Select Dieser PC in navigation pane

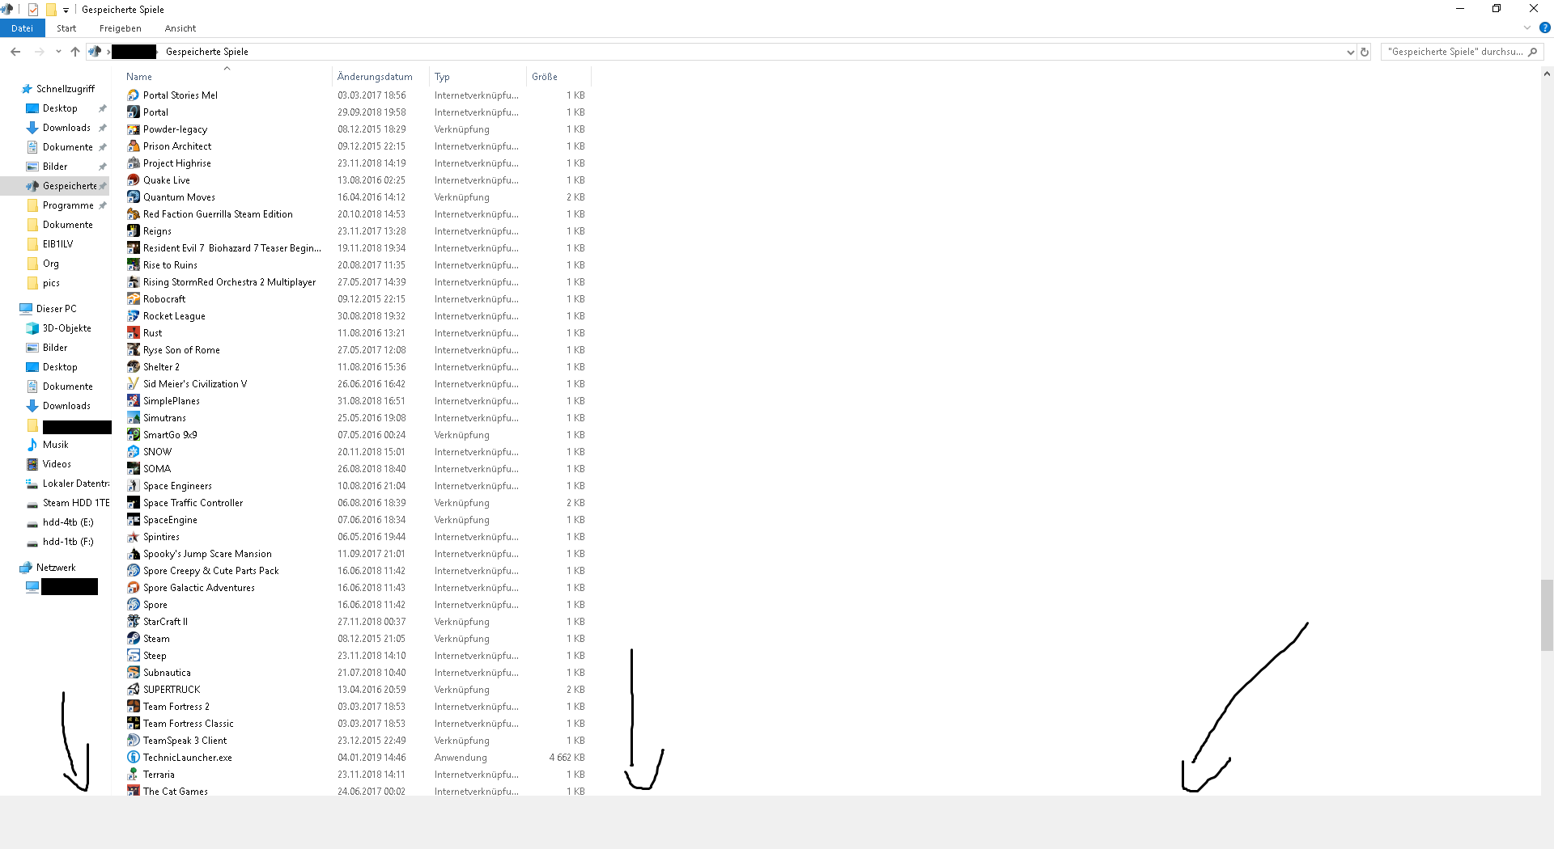click(x=56, y=309)
